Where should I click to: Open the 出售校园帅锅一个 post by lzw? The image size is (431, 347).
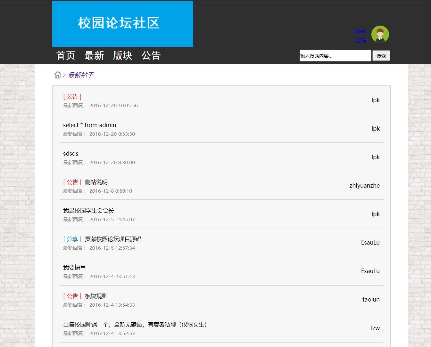135,324
